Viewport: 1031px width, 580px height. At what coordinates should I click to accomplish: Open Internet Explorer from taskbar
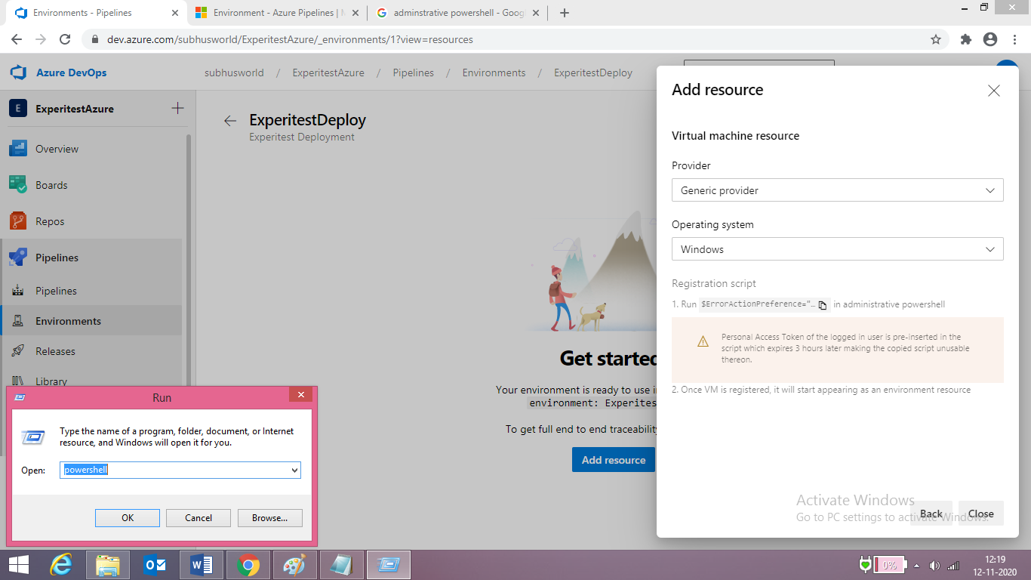[62, 565]
